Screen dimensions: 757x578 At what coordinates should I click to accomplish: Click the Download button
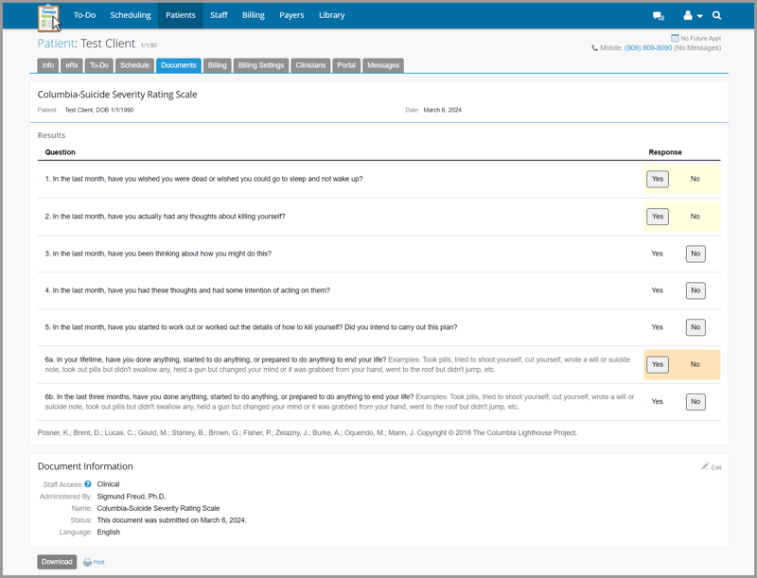pyautogui.click(x=57, y=562)
